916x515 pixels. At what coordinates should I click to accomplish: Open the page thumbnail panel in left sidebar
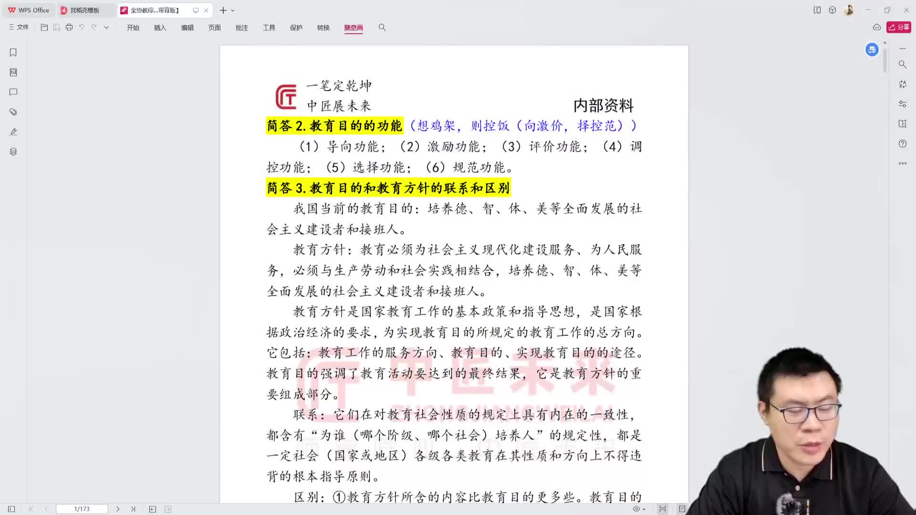click(13, 72)
